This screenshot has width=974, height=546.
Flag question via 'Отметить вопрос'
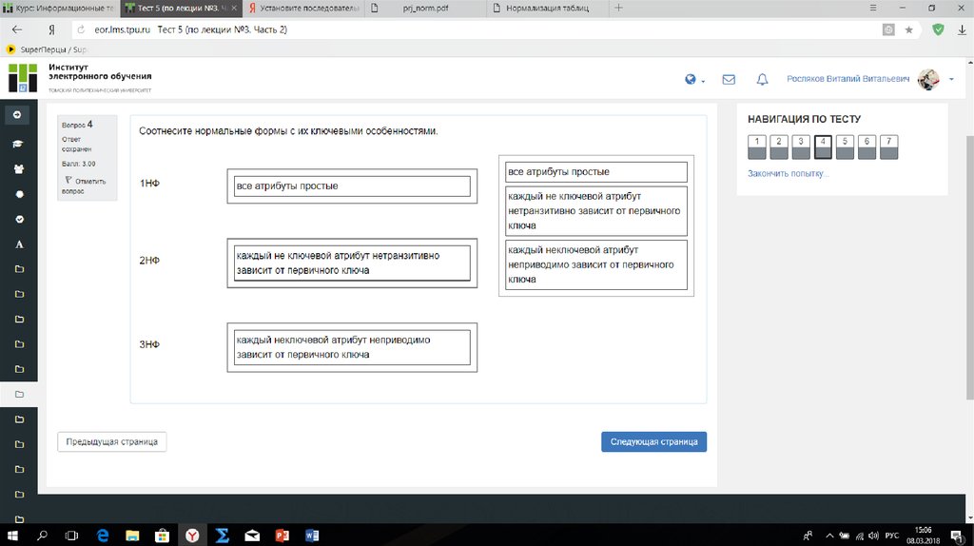click(87, 185)
